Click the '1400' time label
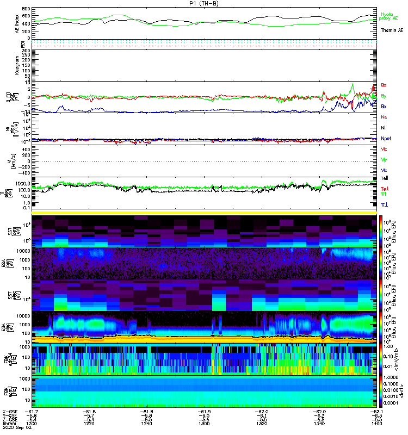This screenshot has width=408, height=435. pyautogui.click(x=376, y=424)
